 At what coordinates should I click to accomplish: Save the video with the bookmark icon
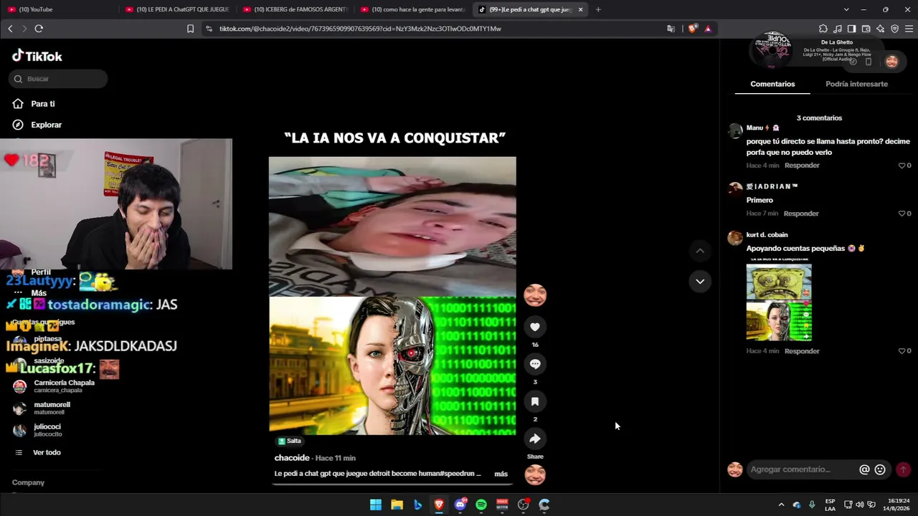(535, 401)
